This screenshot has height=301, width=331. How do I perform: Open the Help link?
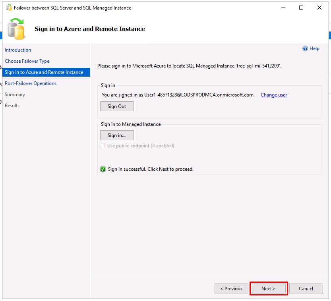click(x=314, y=48)
